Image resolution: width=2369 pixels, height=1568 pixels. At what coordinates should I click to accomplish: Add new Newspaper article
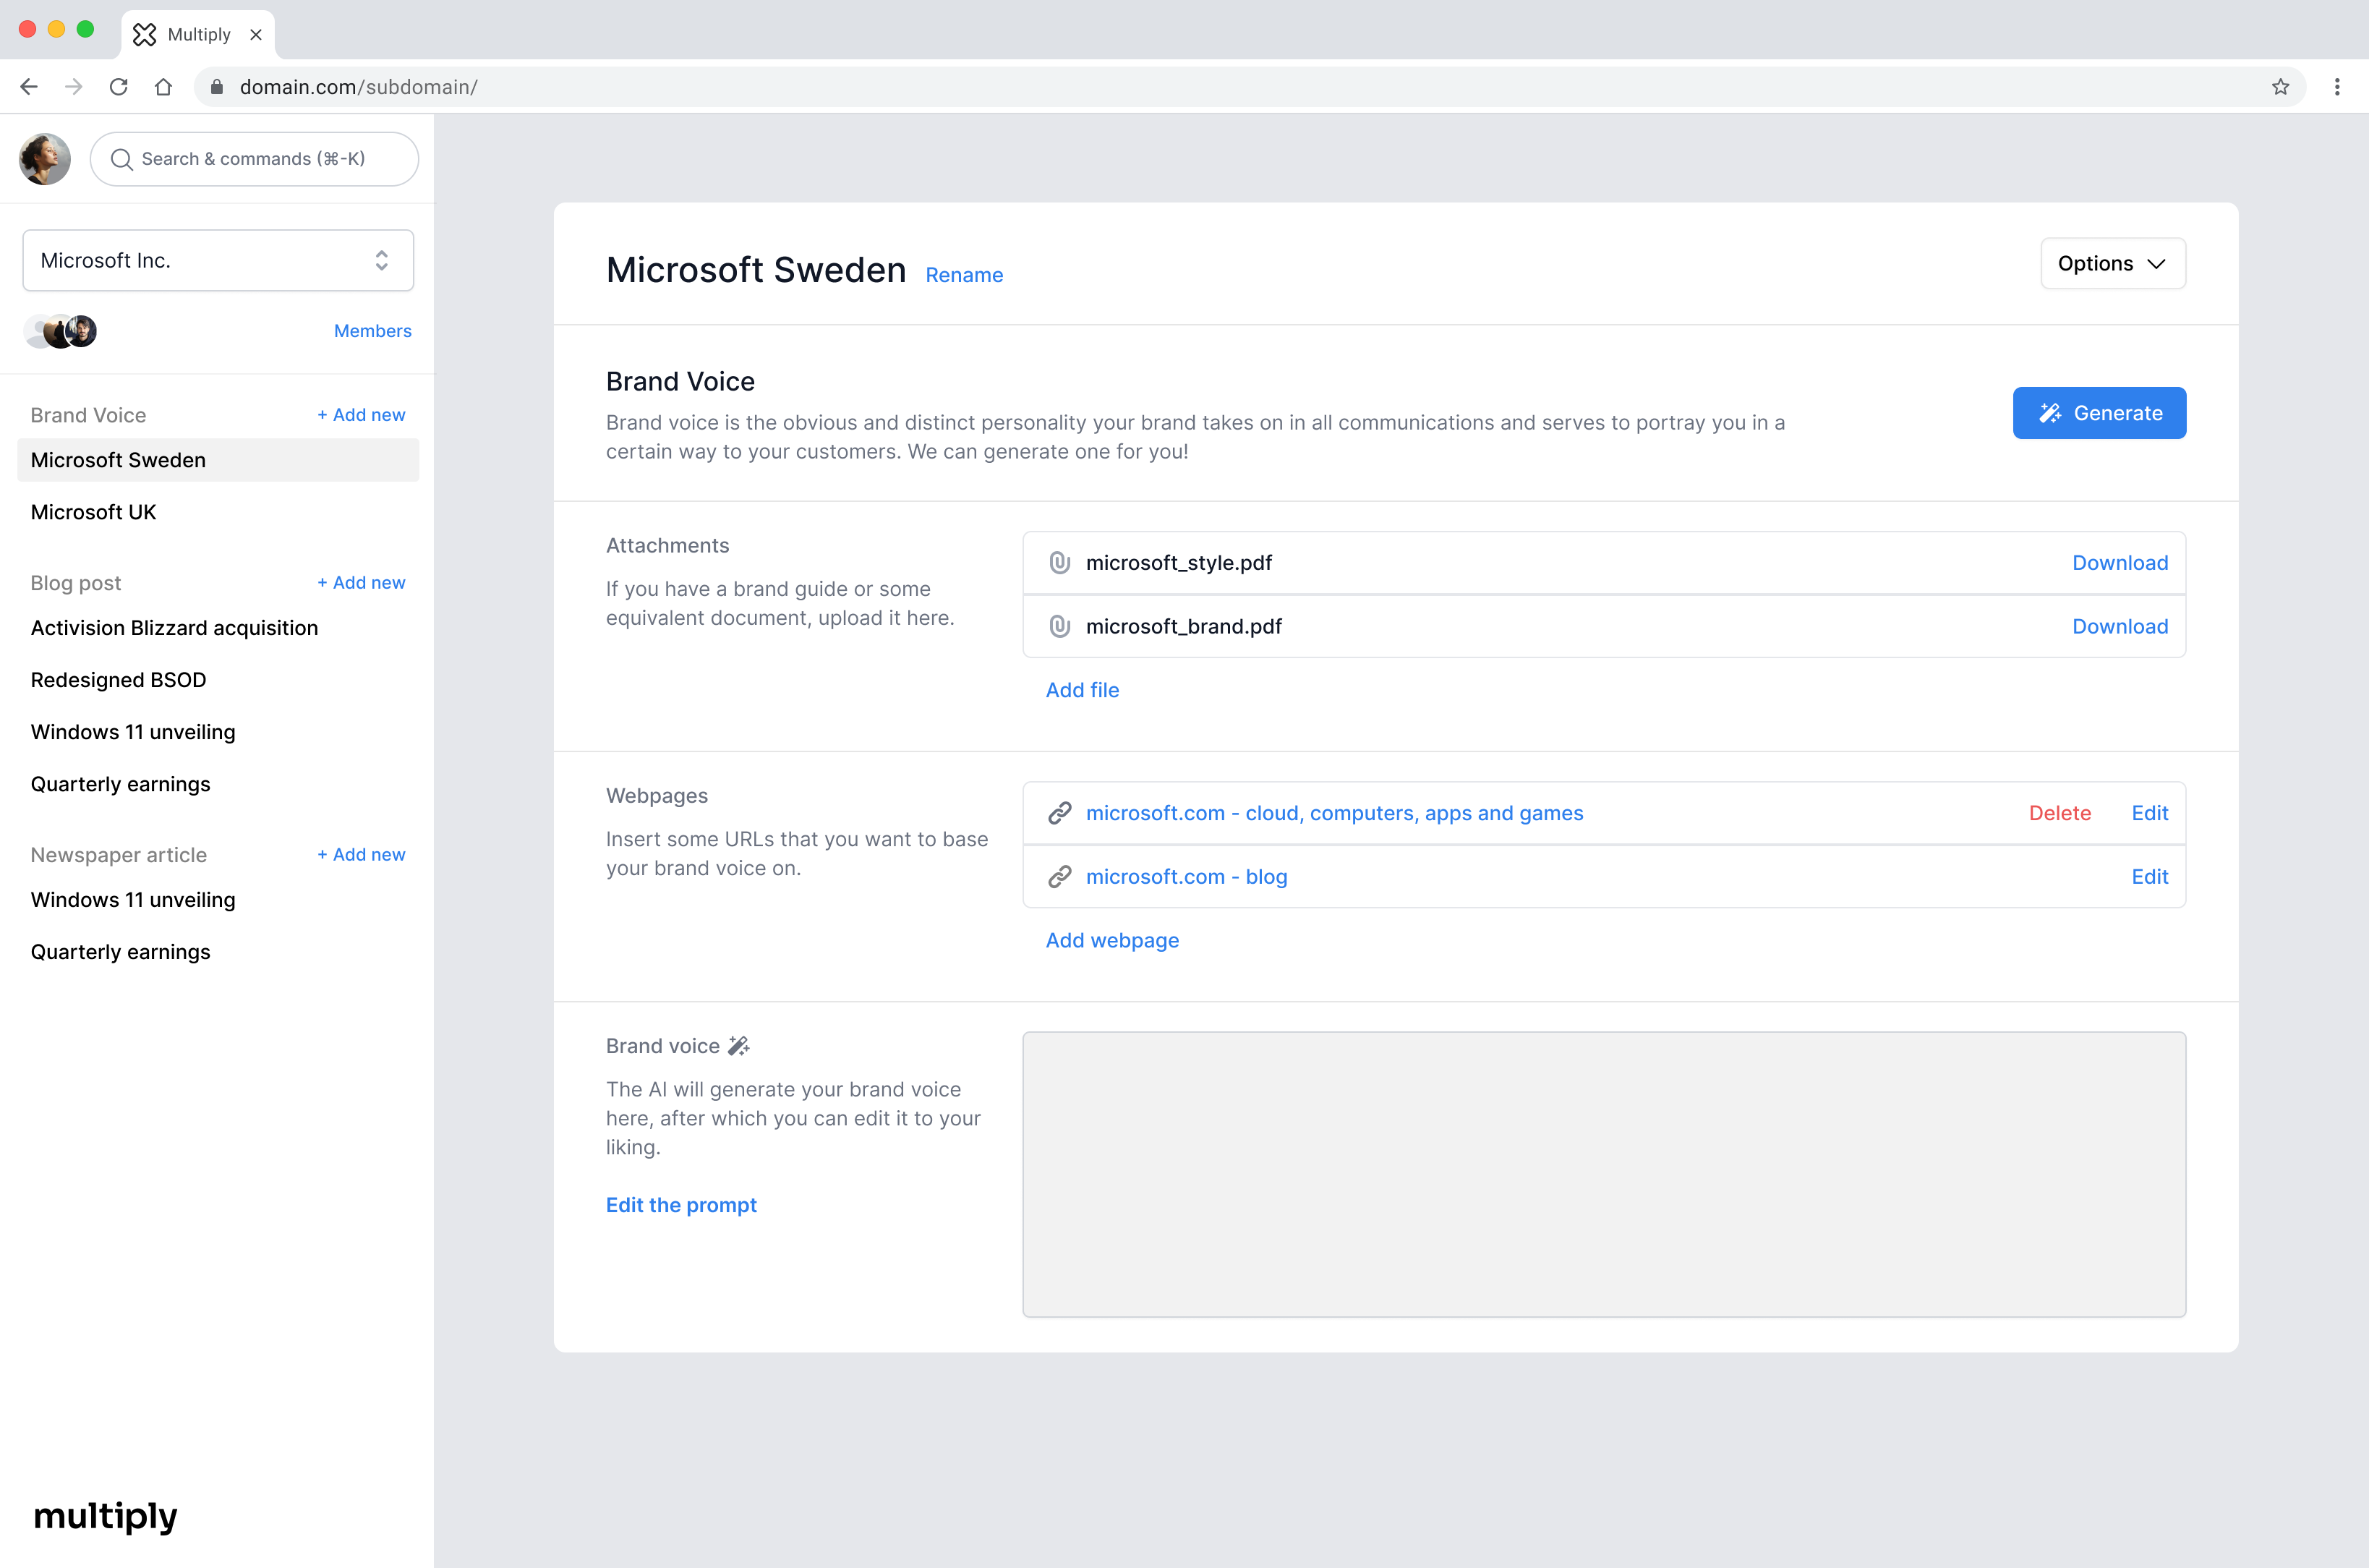[361, 855]
